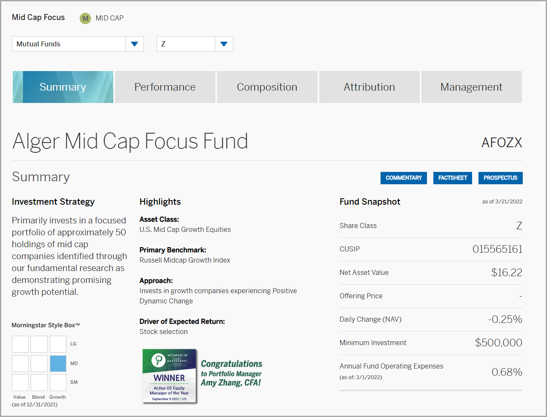Open the FACTSHEET document
This screenshot has width=547, height=417.
click(452, 178)
